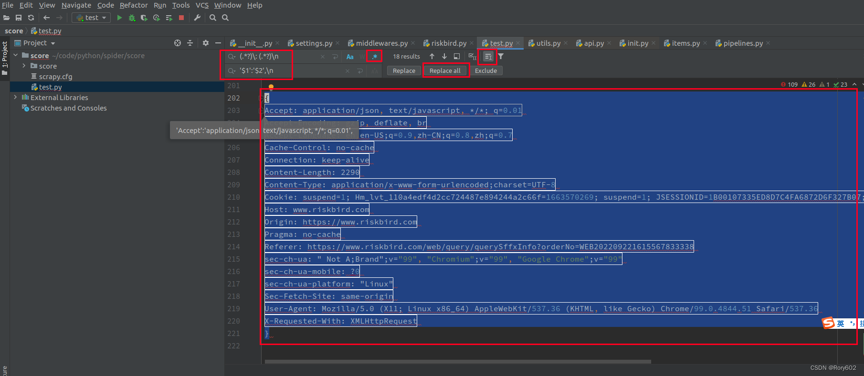This screenshot has width=864, height=376.
Task: Click the 109 errors indicator
Action: [789, 84]
